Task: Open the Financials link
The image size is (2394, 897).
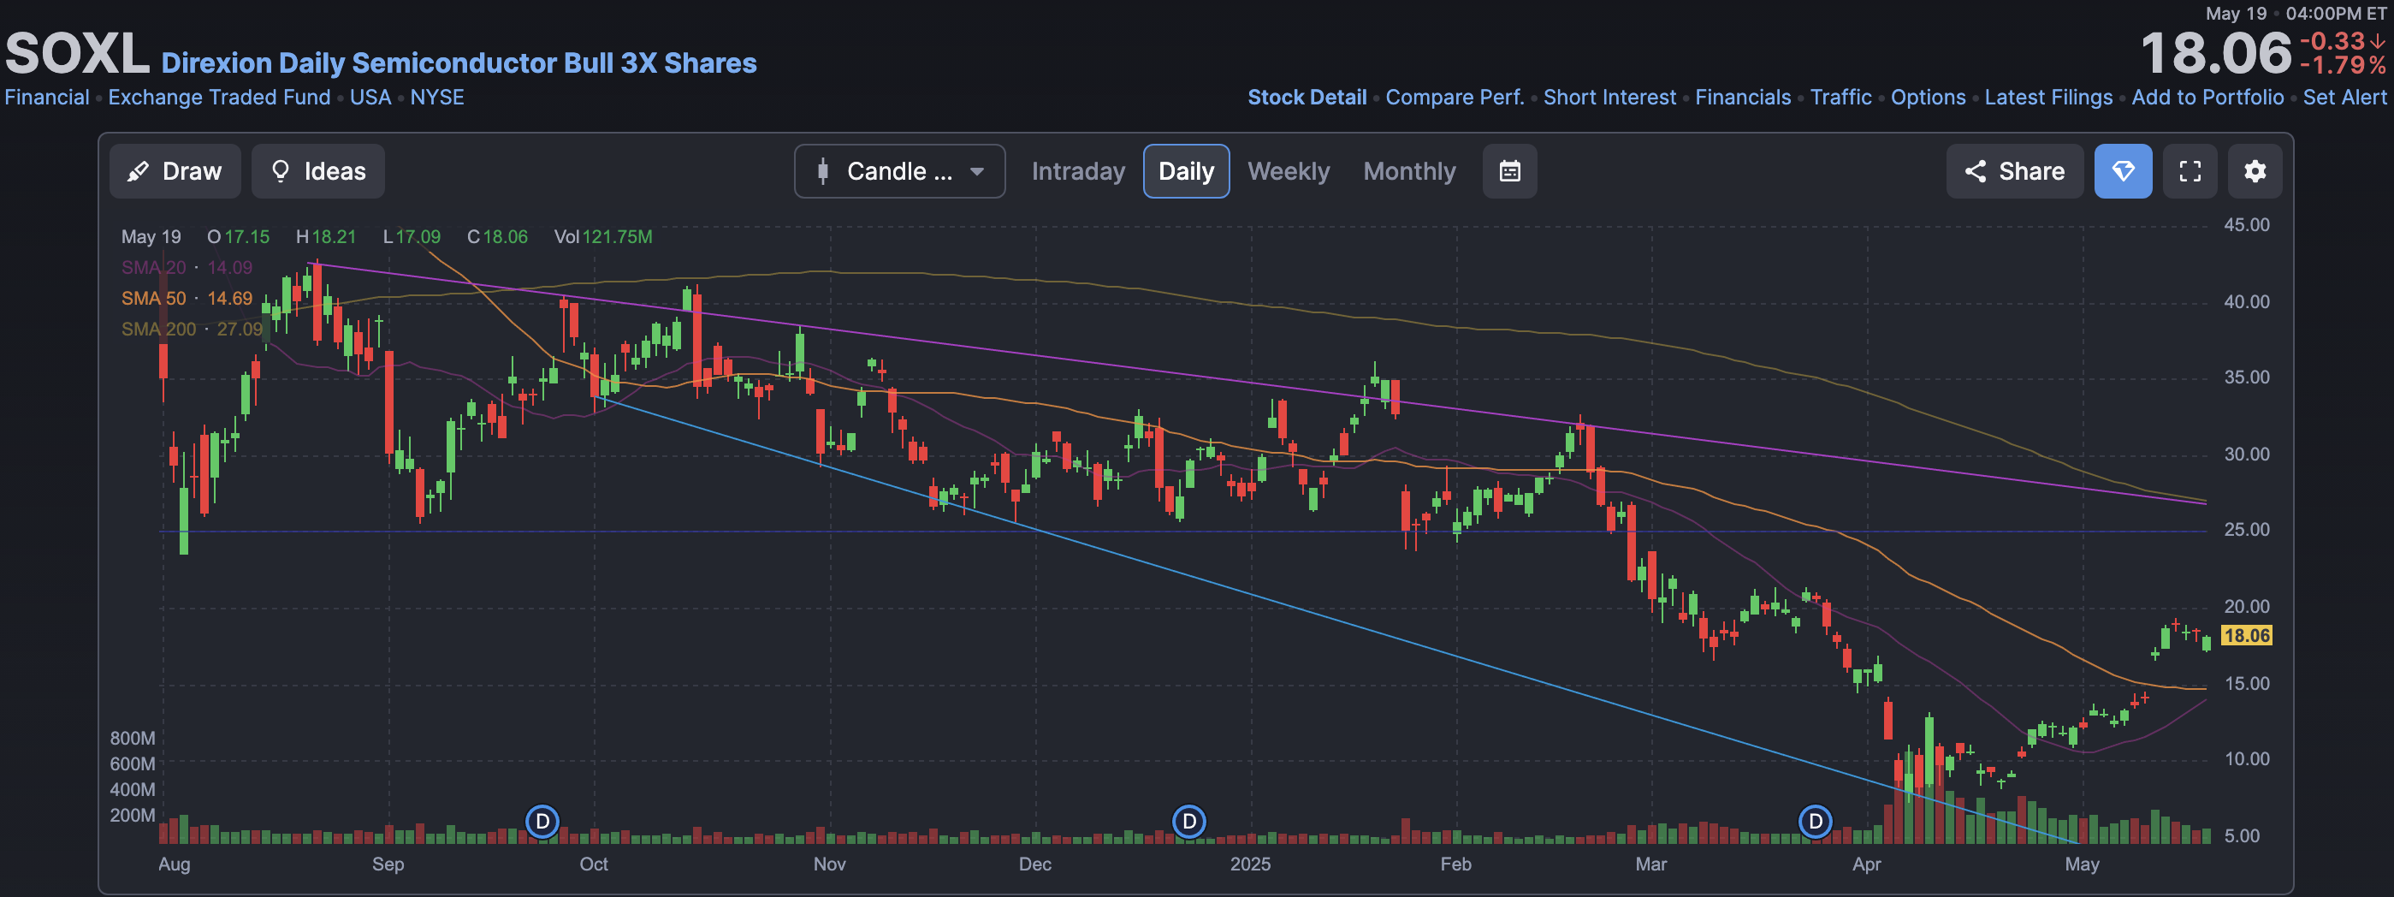Action: pos(1743,98)
